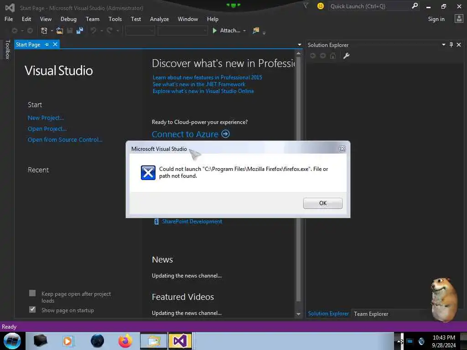Click the Firefox taskbar icon
Screen dimensions: 467x350
pos(125,341)
